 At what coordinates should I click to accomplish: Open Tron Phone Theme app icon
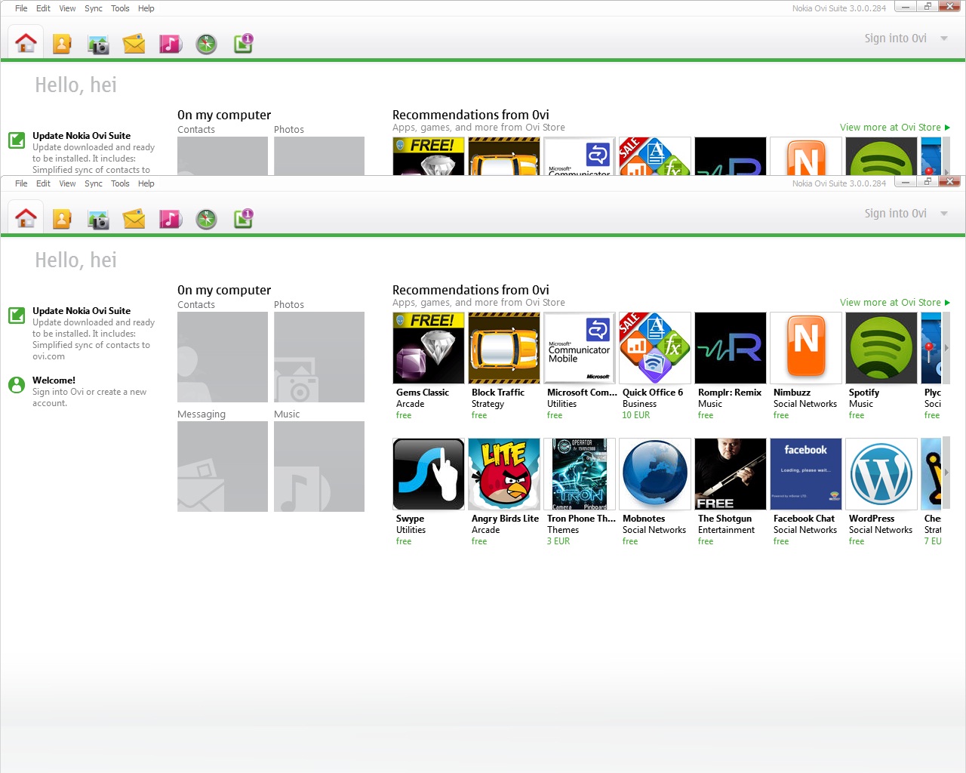point(580,474)
